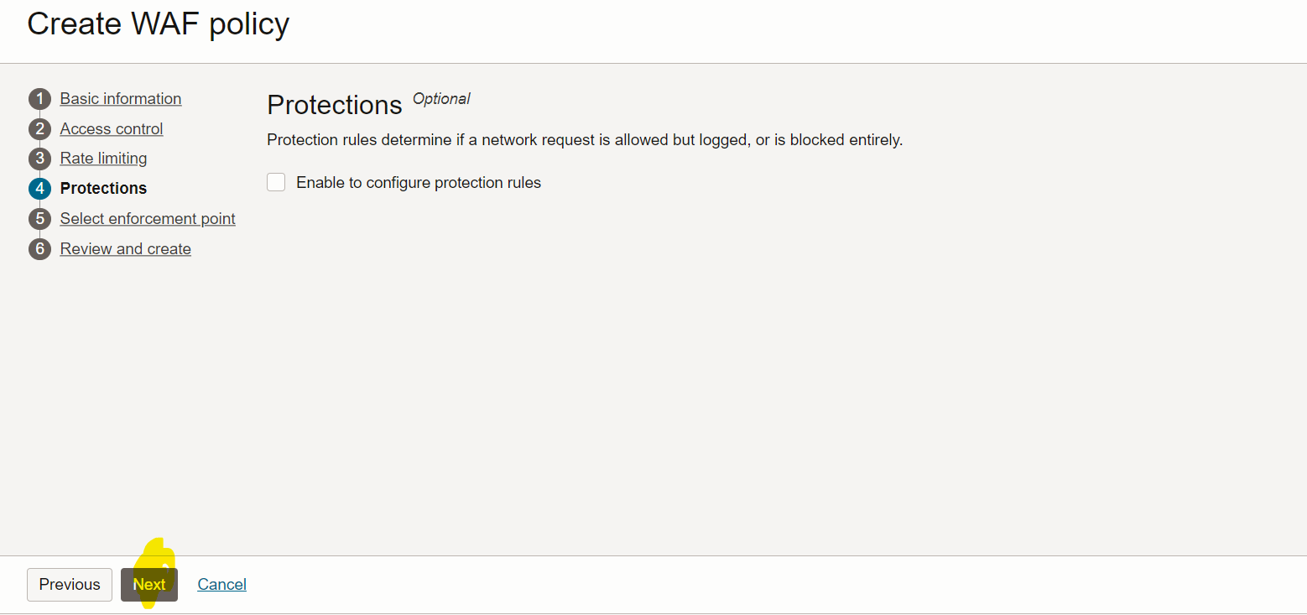Click the step 2 circle beside Access control
Viewport: 1307px width, 615px height.
[x=39, y=128]
